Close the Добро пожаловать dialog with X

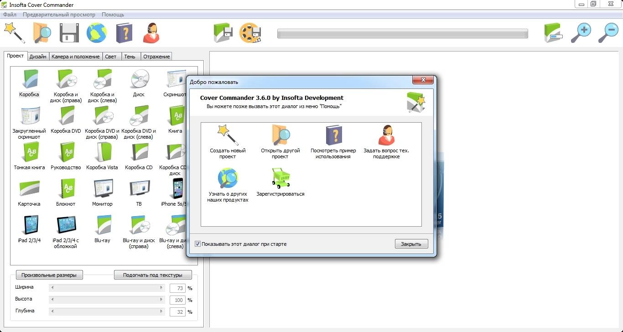pyautogui.click(x=422, y=80)
